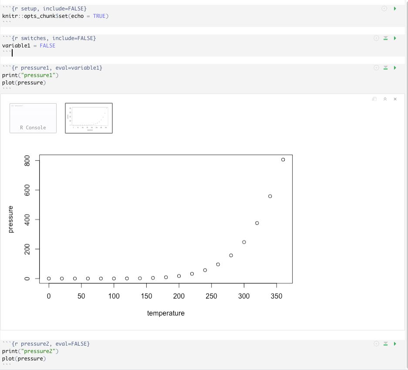Click the variable1 = FALSE line
The width and height of the screenshot is (408, 370).
coord(29,46)
